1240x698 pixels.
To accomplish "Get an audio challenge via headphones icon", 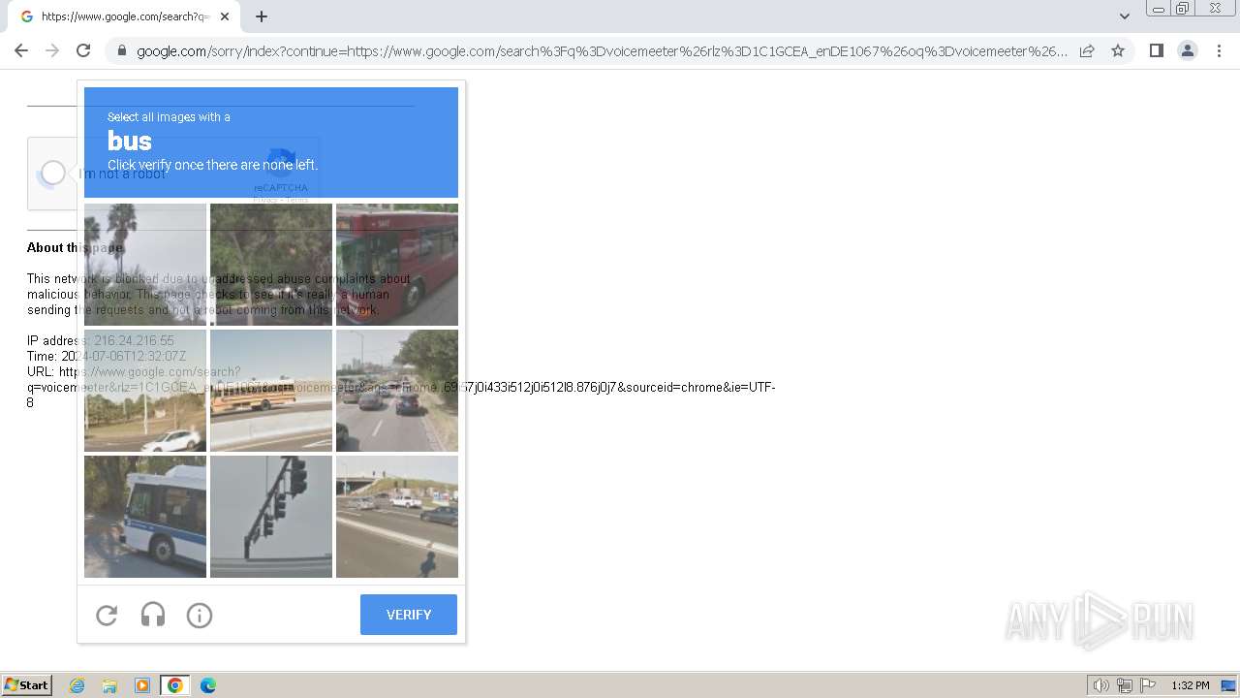I will click(x=153, y=615).
